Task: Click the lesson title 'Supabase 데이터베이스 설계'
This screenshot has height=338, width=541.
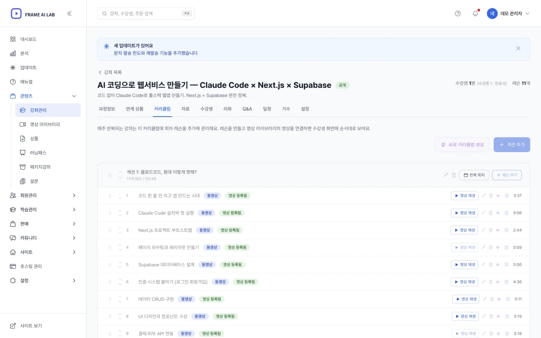Action: click(166, 264)
